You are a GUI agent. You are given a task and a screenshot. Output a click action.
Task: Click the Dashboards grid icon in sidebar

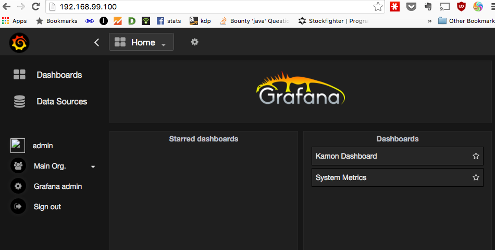19,75
